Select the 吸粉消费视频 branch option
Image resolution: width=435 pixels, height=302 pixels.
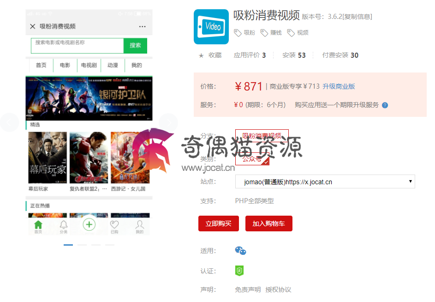(262, 136)
